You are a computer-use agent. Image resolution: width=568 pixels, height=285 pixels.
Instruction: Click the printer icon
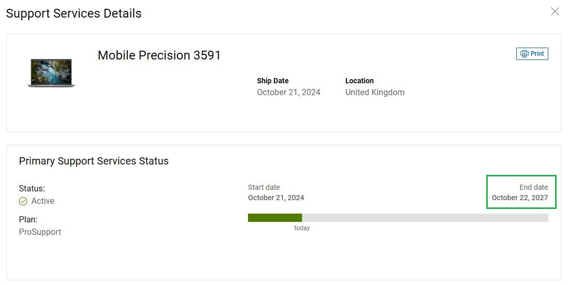pyautogui.click(x=525, y=54)
